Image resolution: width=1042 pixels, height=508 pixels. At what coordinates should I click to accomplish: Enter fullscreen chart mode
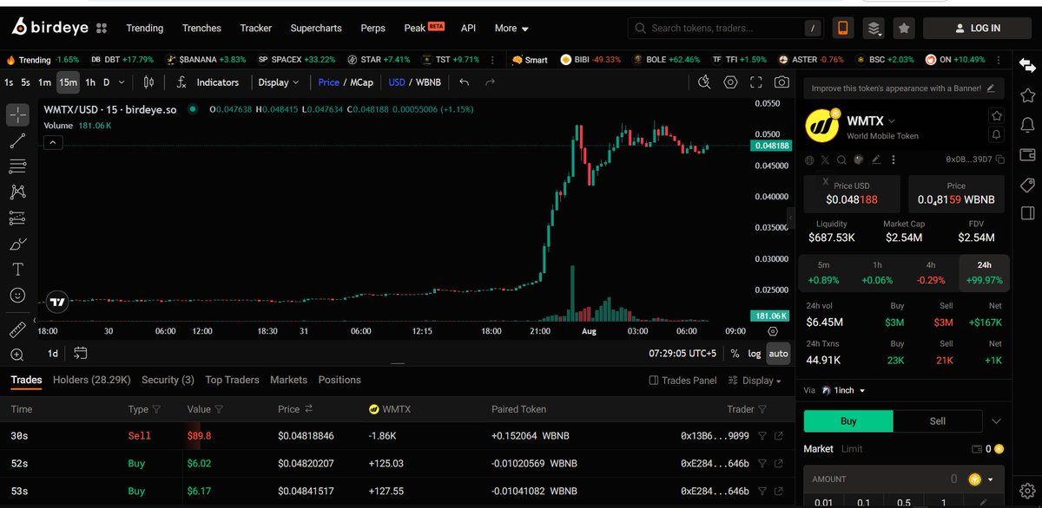(756, 82)
